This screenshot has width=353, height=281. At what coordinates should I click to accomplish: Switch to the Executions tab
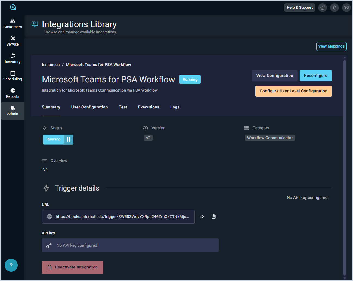click(148, 107)
